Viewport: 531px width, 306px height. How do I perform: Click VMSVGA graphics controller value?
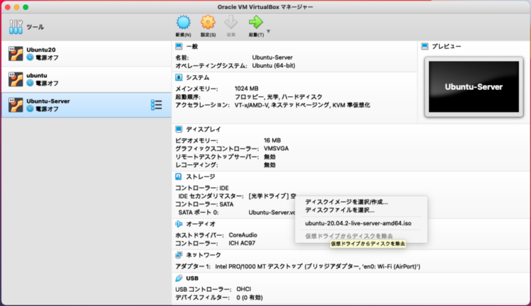pos(276,149)
